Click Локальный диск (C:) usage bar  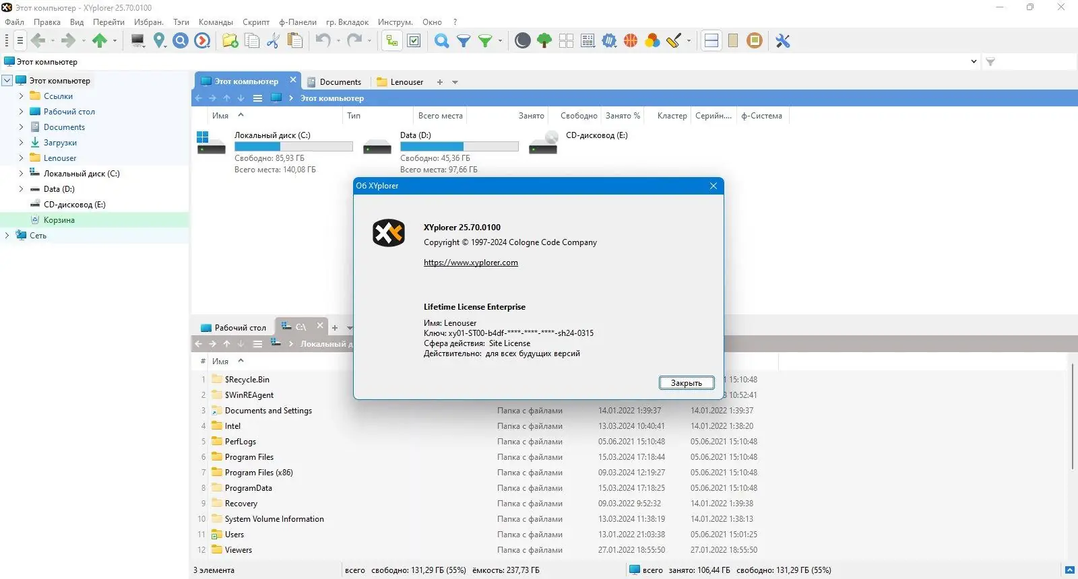(294, 147)
